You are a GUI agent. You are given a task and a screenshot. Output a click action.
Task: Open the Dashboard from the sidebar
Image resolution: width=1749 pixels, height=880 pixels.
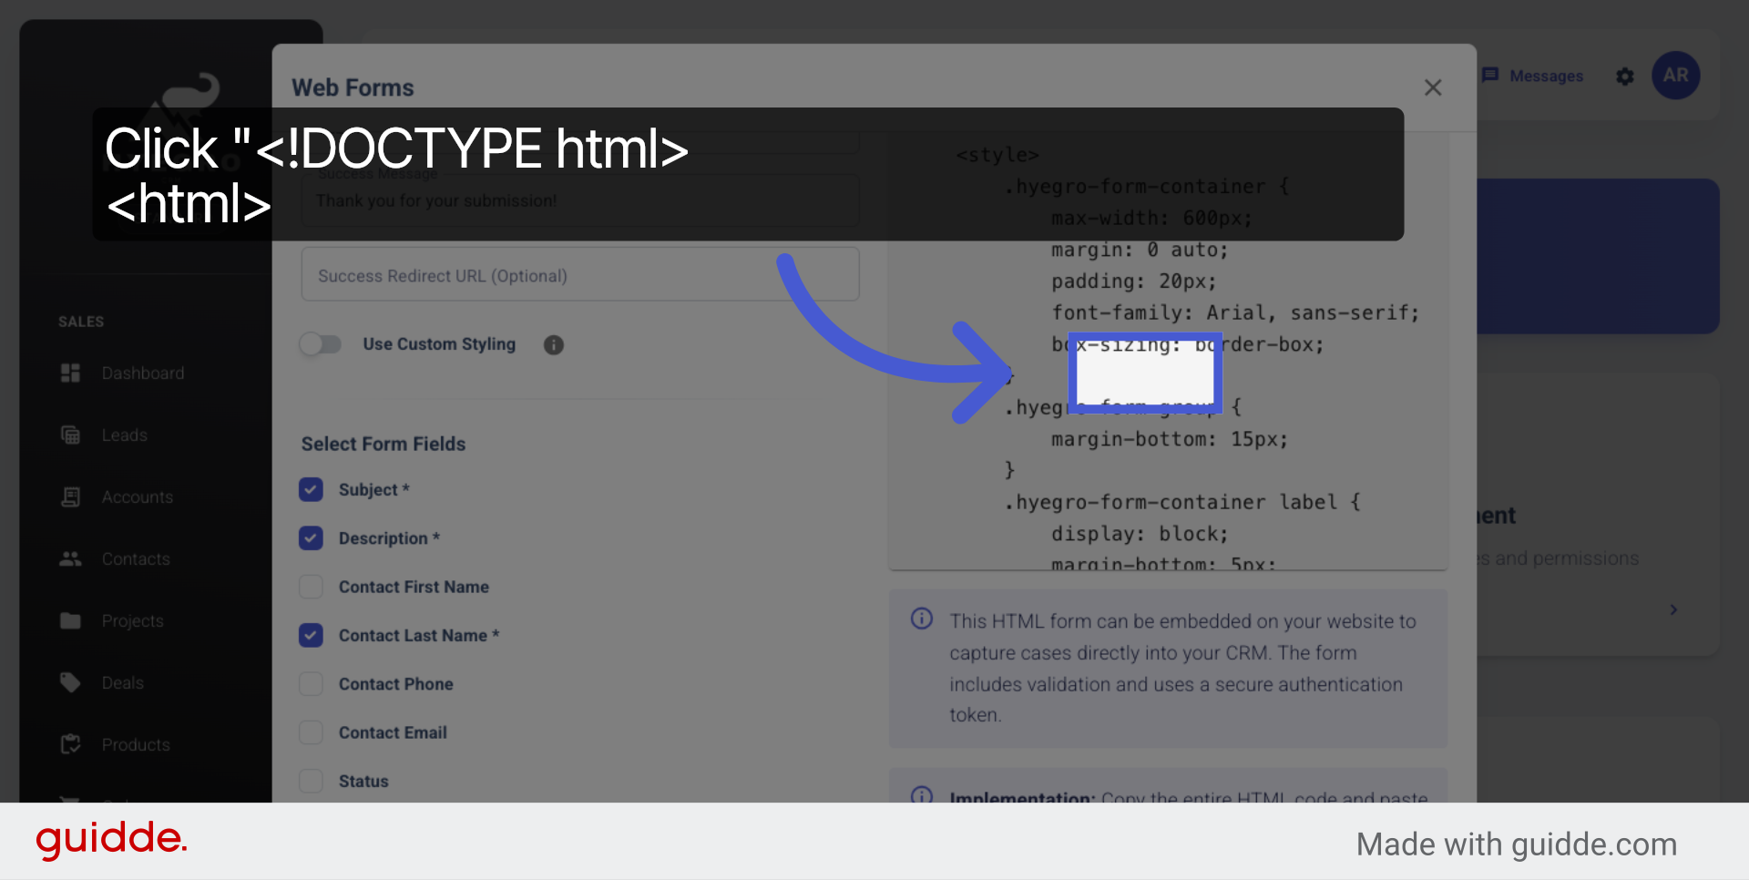70,373
